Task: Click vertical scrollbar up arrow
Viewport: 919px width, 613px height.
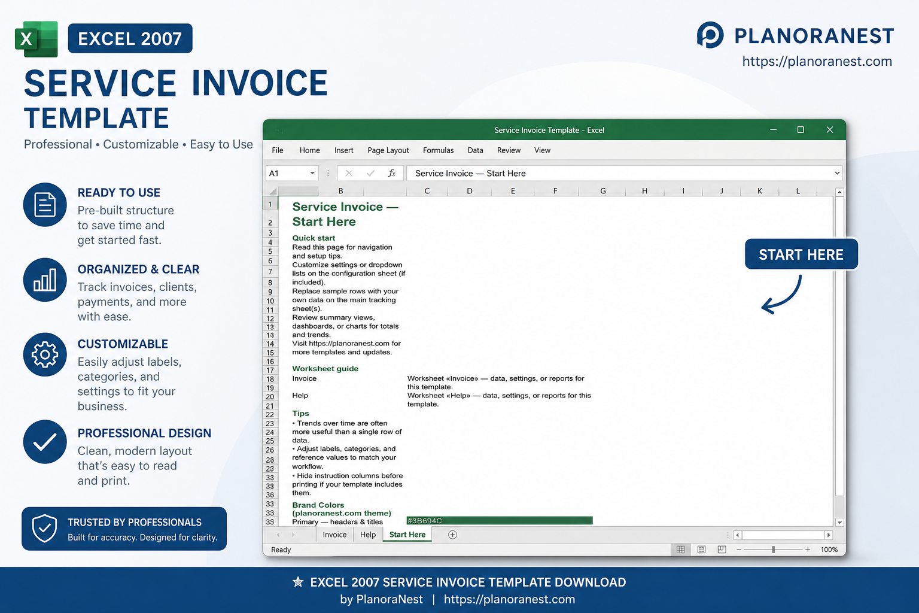Action: click(x=839, y=192)
